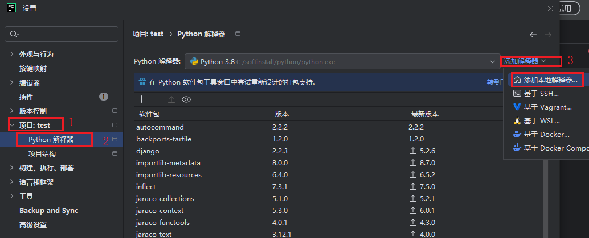Expand the 外观与行为 section
The width and height of the screenshot is (589, 238).
click(11, 55)
